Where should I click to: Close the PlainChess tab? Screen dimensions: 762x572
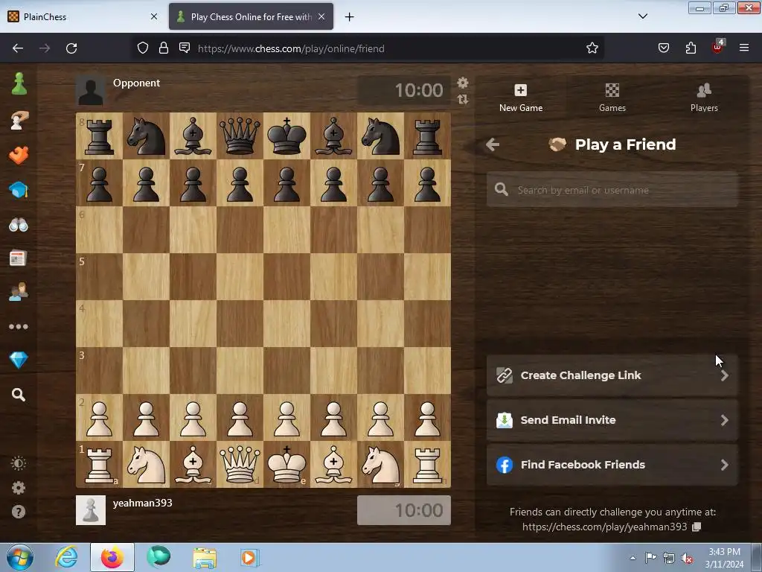(x=154, y=16)
